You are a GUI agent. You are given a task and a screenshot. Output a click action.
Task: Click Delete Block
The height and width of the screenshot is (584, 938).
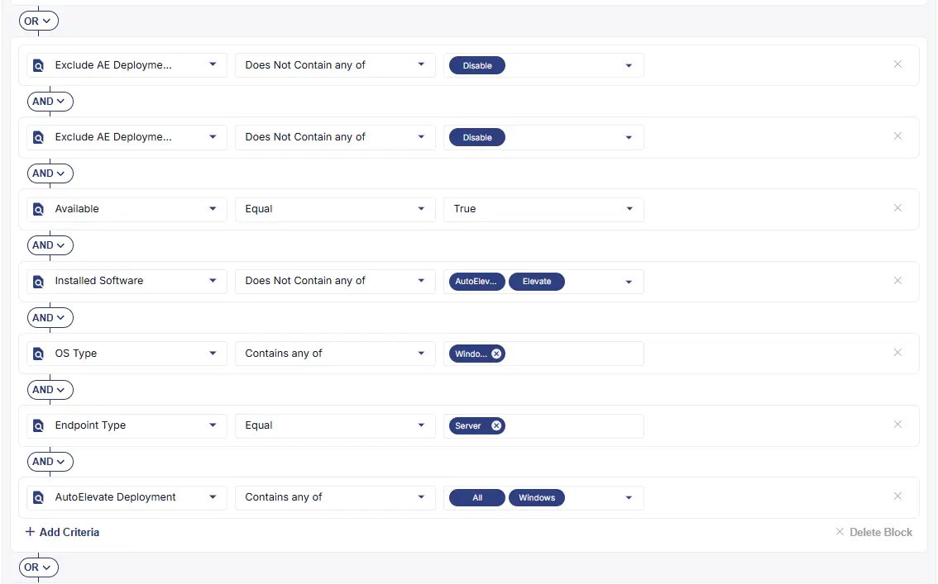pyautogui.click(x=874, y=532)
